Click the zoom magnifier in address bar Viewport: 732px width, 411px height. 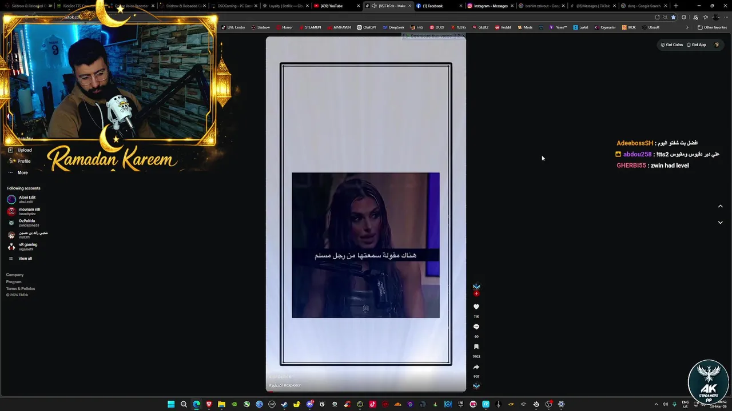665,17
